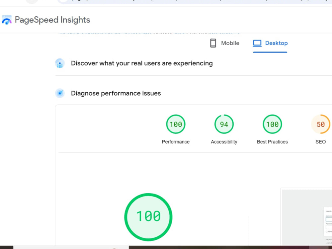This screenshot has width=332, height=249.
Task: Open the SEO score gauge 50
Action: [321, 124]
